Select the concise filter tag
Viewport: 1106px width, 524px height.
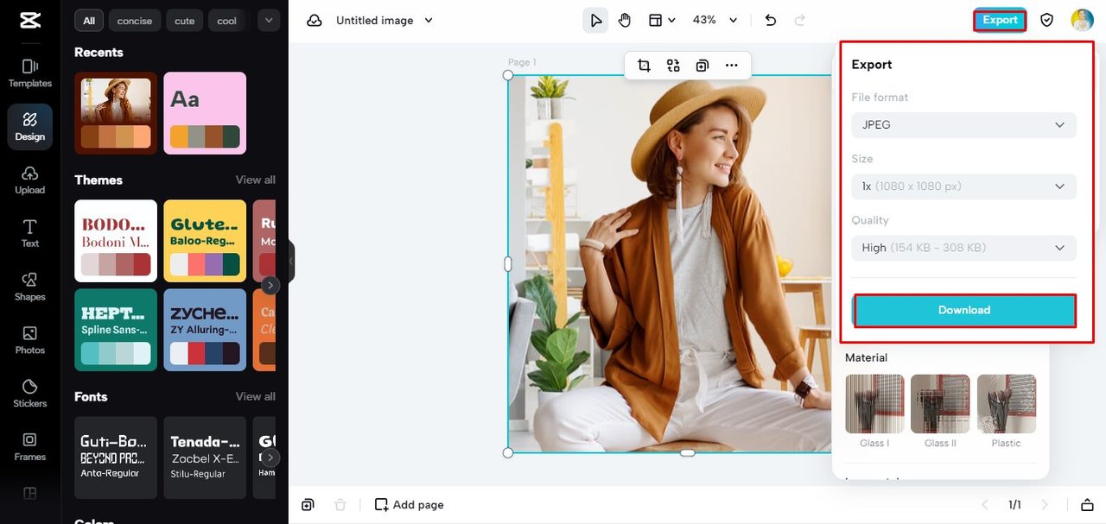click(x=135, y=21)
